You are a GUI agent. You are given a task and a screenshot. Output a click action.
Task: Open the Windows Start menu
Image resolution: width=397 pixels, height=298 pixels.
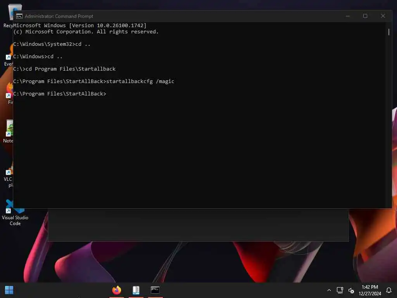pos(9,290)
